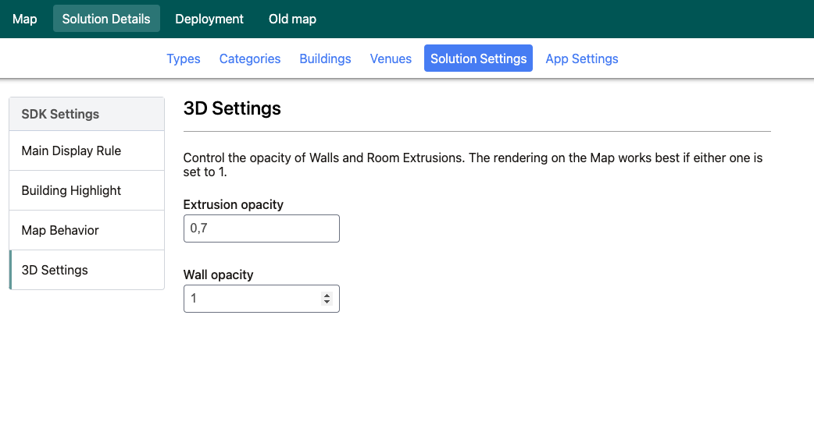Screen dimensions: 814x425
Task: Click the Extrusion opacity input field
Action: click(x=261, y=228)
